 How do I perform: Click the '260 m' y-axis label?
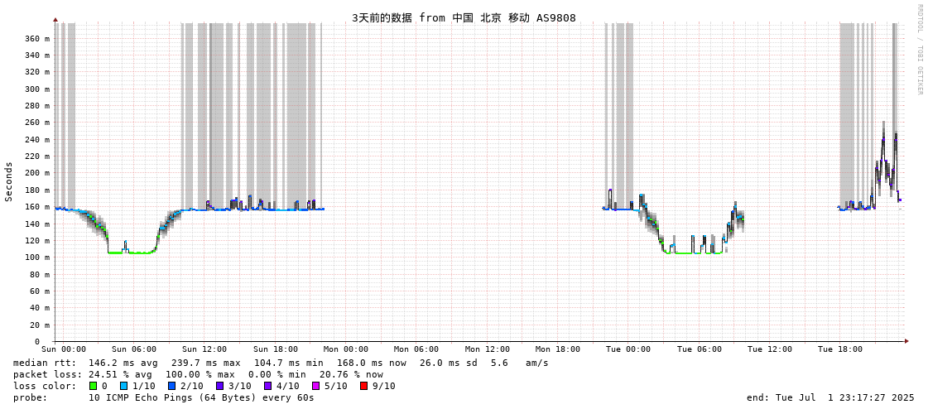coord(37,123)
